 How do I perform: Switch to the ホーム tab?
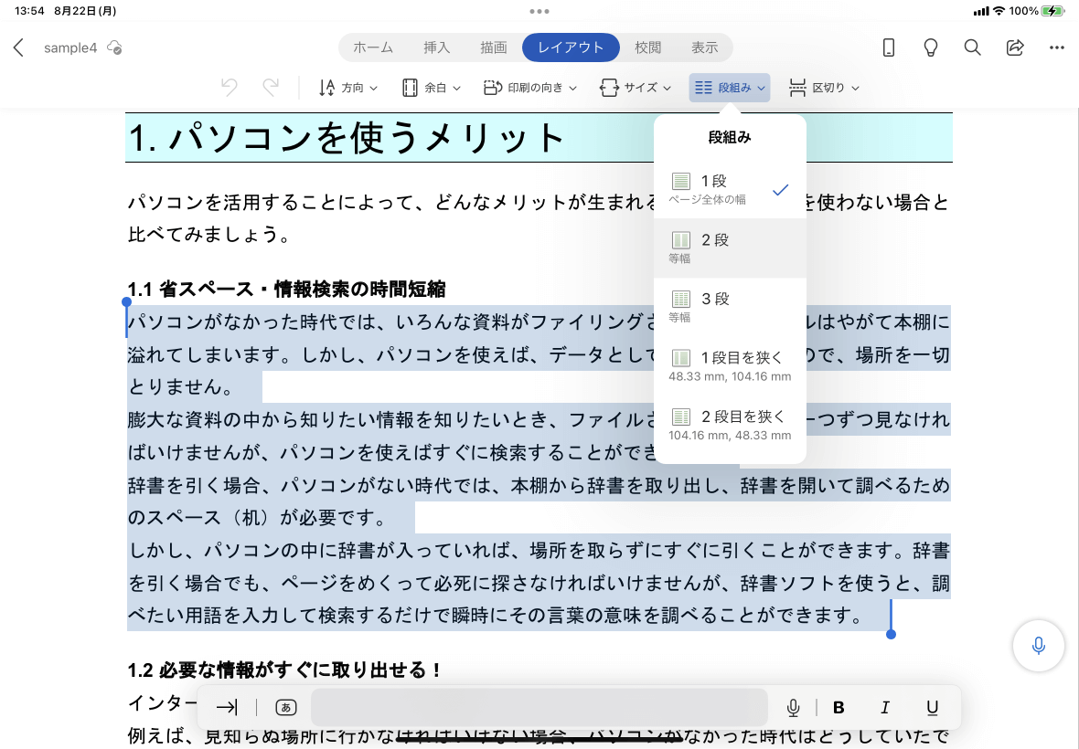pyautogui.click(x=373, y=47)
